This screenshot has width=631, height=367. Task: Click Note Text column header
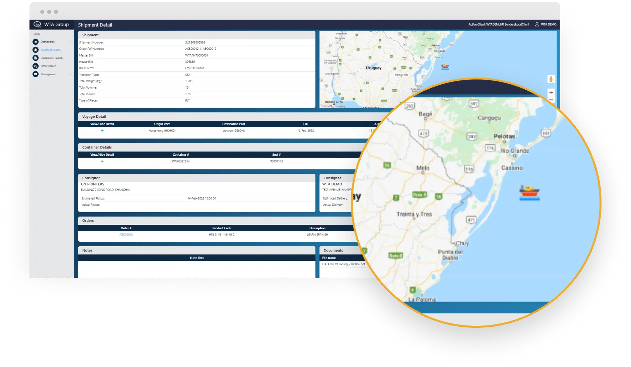(197, 258)
